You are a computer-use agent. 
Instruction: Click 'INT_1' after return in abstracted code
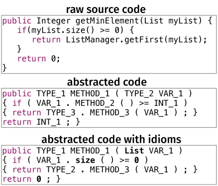coord(48,122)
